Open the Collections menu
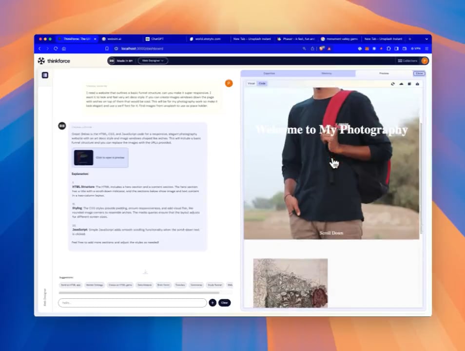Viewport: 465px width, 351px height. [x=407, y=61]
